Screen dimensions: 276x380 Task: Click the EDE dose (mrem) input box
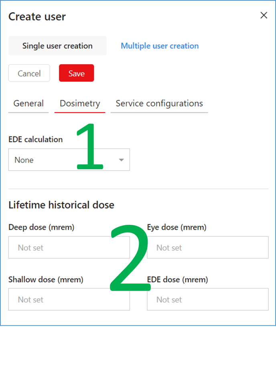coord(207,299)
